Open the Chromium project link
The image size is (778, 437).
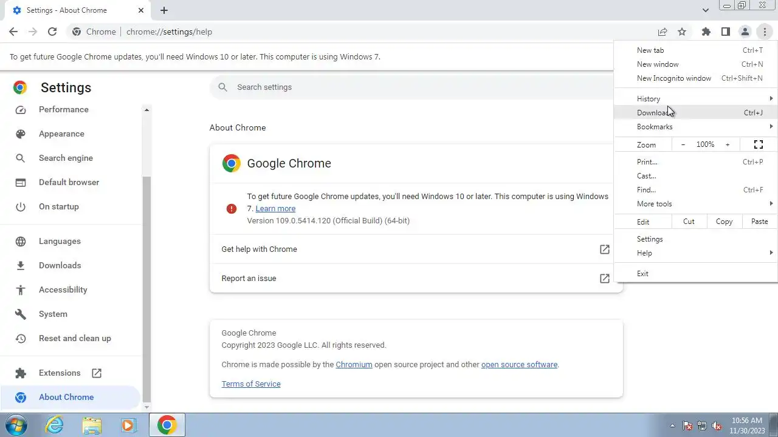tap(354, 364)
